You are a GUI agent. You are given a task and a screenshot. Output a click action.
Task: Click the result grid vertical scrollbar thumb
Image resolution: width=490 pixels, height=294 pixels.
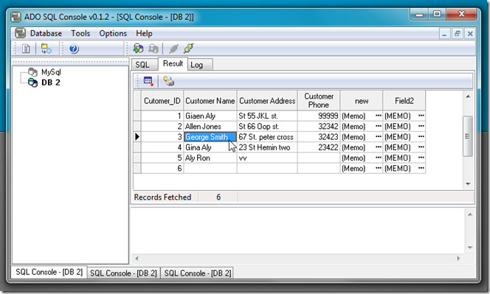point(468,136)
